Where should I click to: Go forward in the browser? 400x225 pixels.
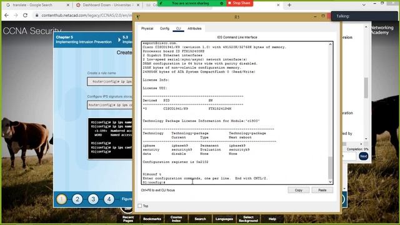[16, 15]
